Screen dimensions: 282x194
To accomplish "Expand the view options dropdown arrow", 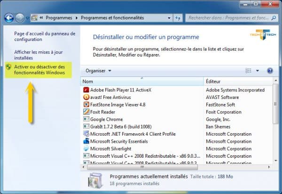I will 258,71.
